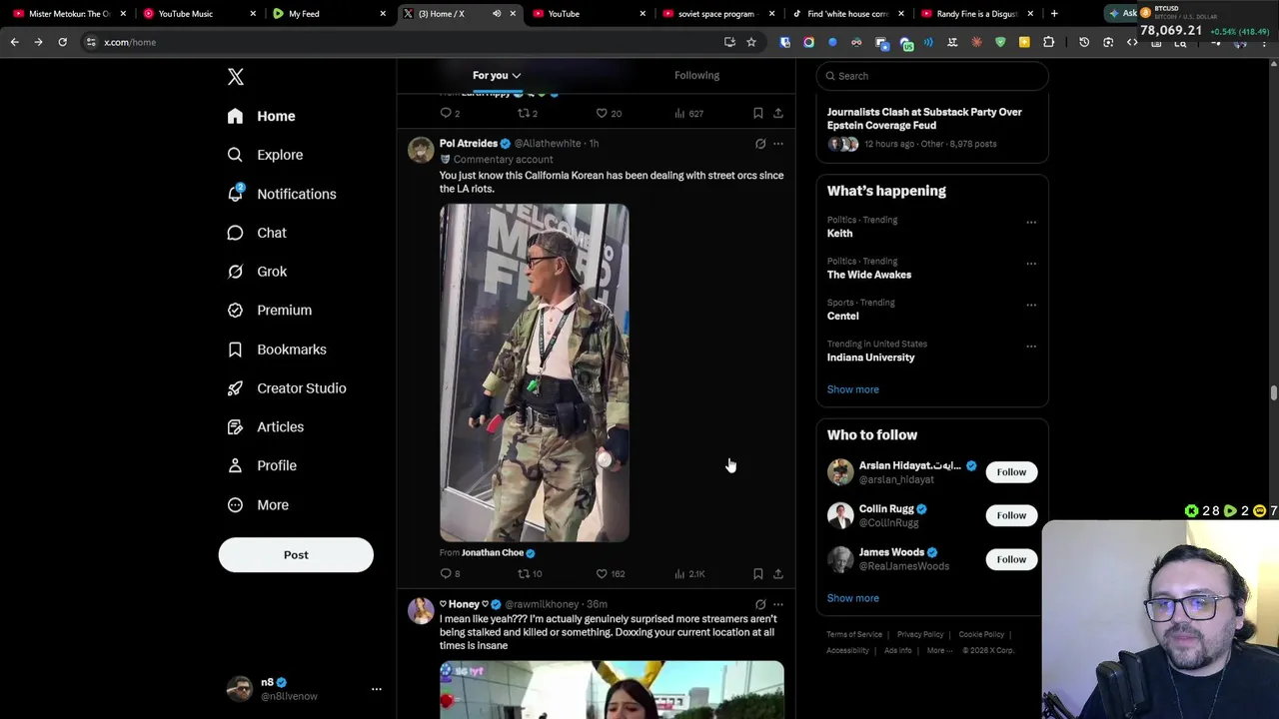
Task: Open more options for the Keith trend
Action: [1031, 223]
